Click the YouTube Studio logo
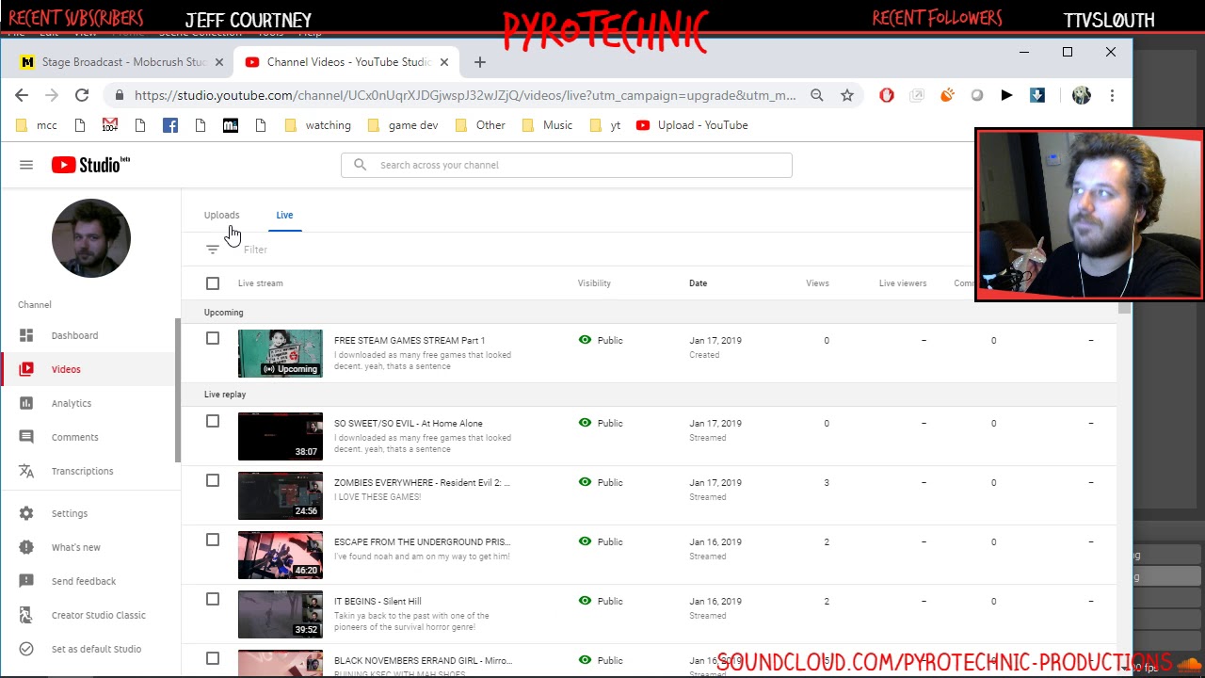 point(90,165)
